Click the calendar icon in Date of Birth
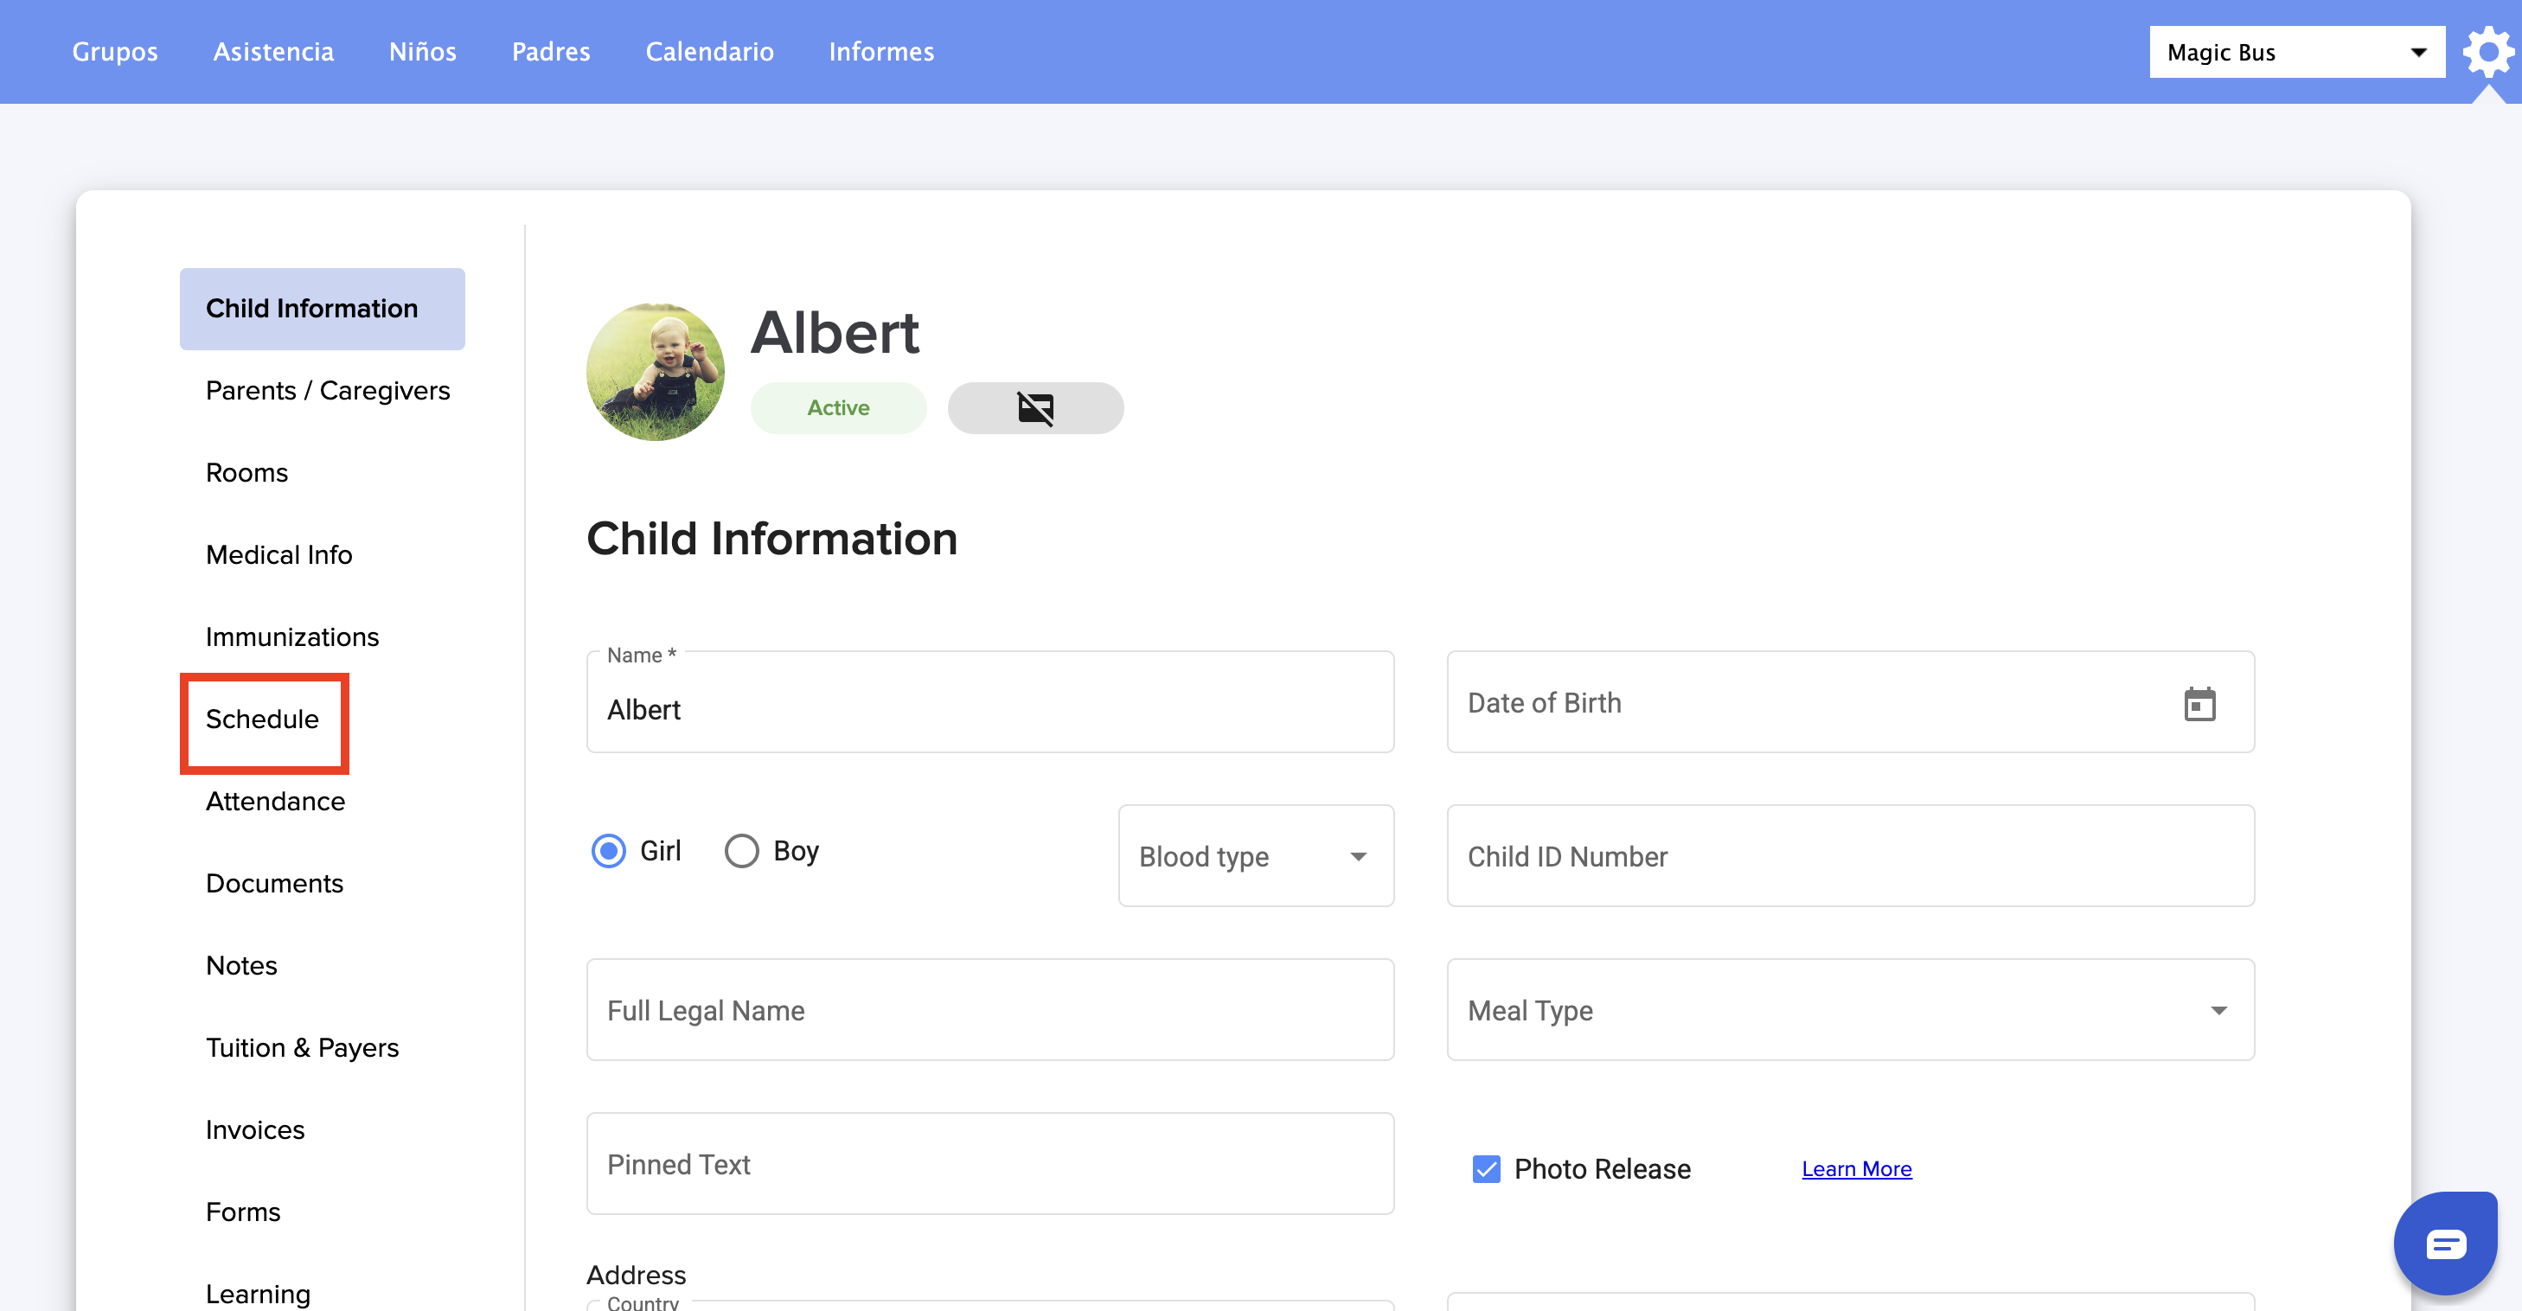 point(2199,704)
